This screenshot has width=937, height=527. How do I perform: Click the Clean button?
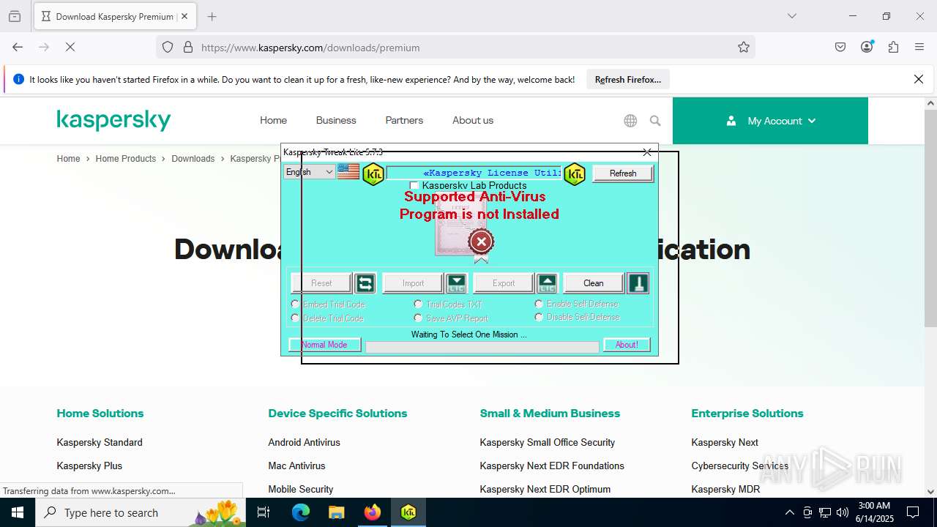coord(594,283)
